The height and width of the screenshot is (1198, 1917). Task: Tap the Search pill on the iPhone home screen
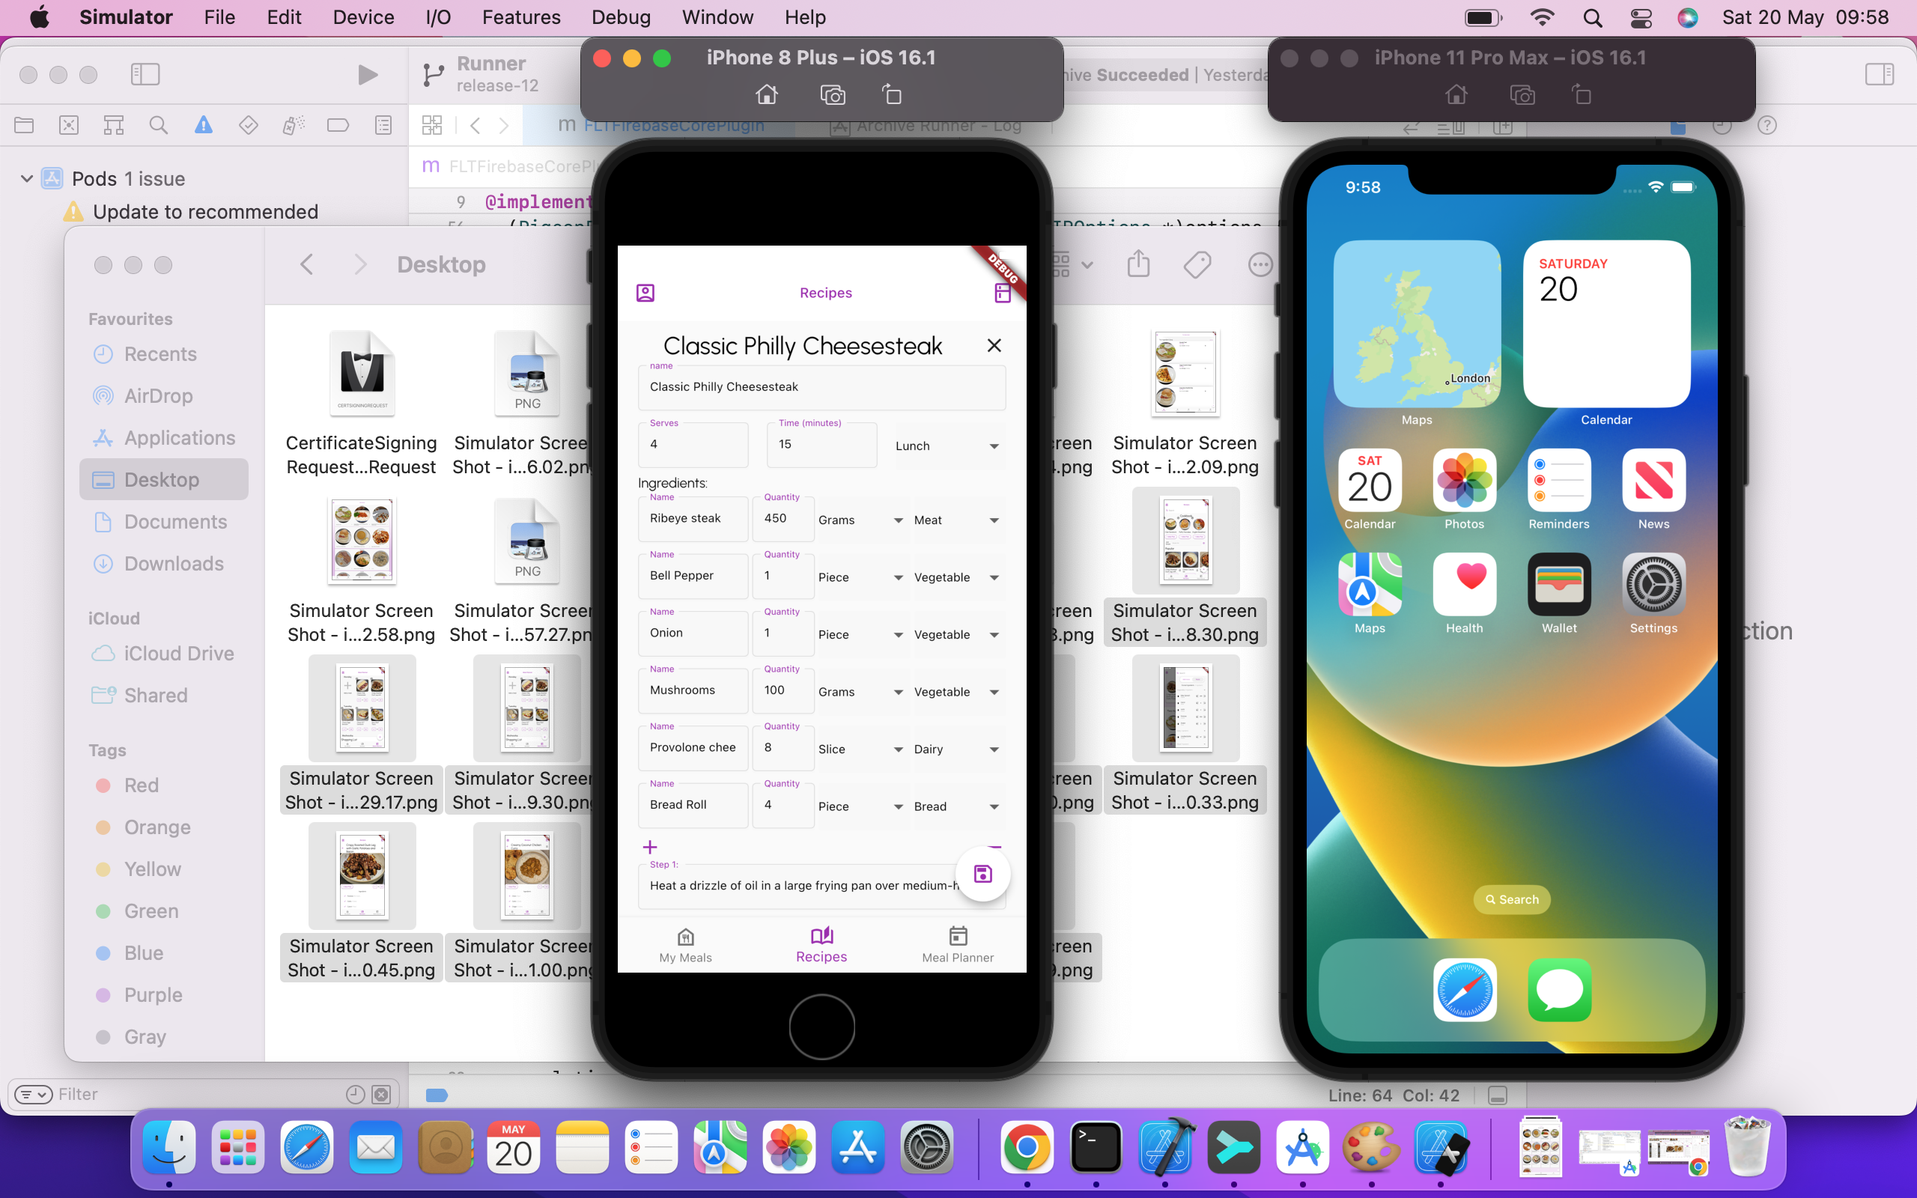point(1511,899)
